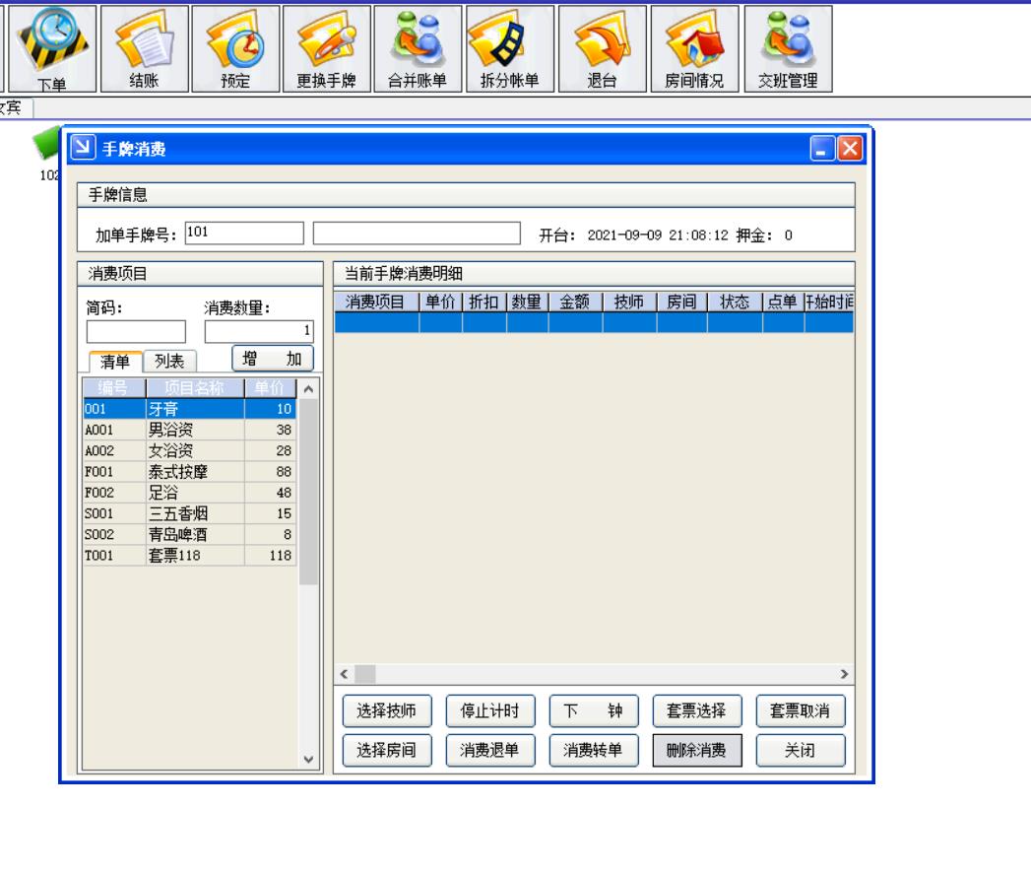The width and height of the screenshot is (1031, 874).
Task: Open 交班管理 shift management icon
Action: [787, 47]
